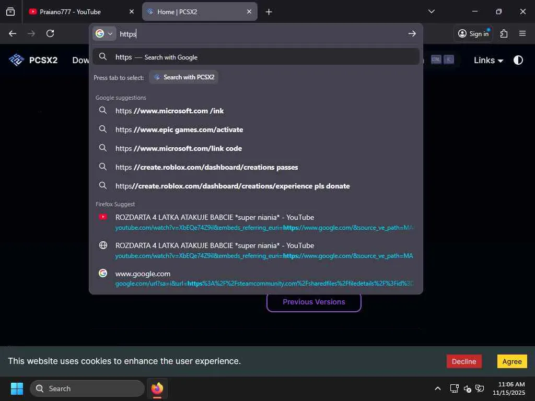Open the Google search engine switcher
This screenshot has height=401, width=535.
pos(104,34)
